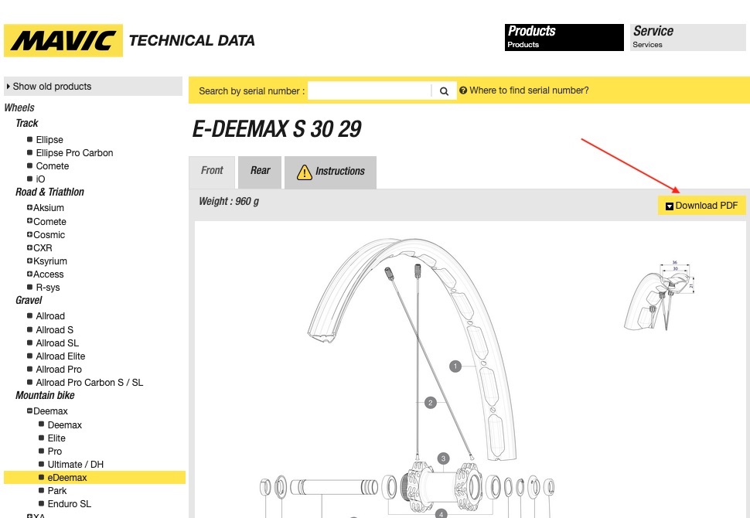Click part number 1 marker on rim

455,366
